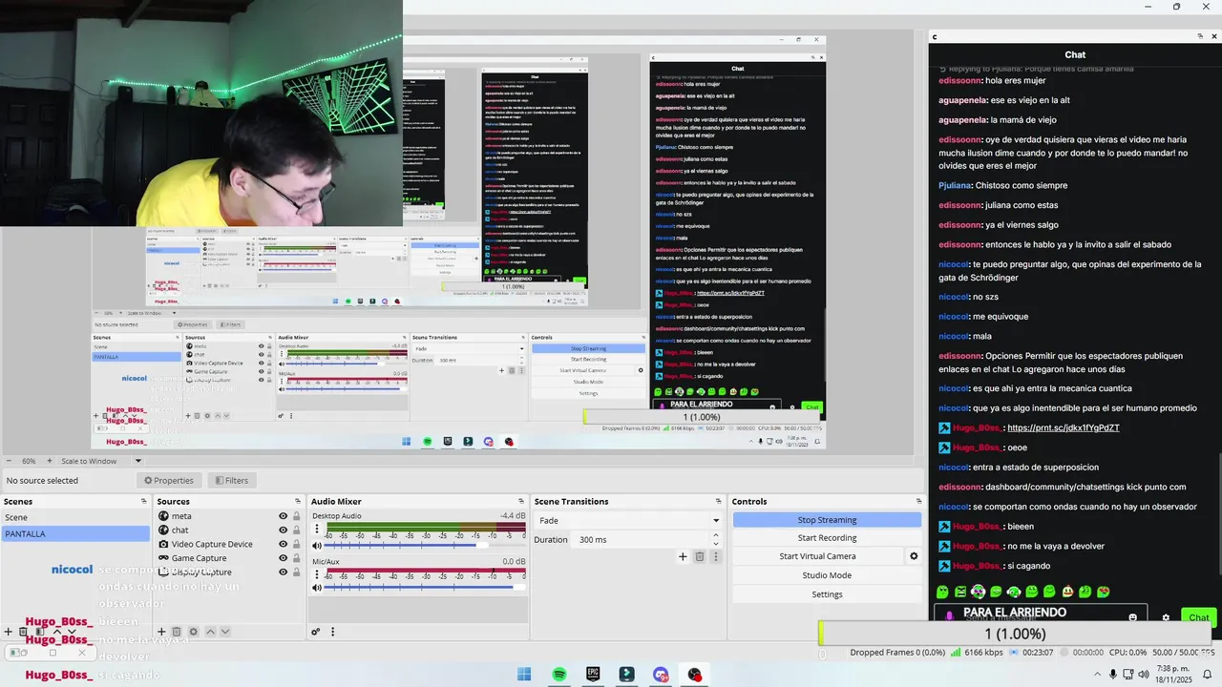Viewport: 1222px width, 687px height.
Task: Add a new source with plus icon
Action: pyautogui.click(x=161, y=632)
